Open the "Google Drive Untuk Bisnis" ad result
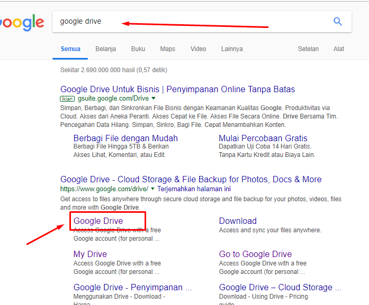 pos(178,89)
